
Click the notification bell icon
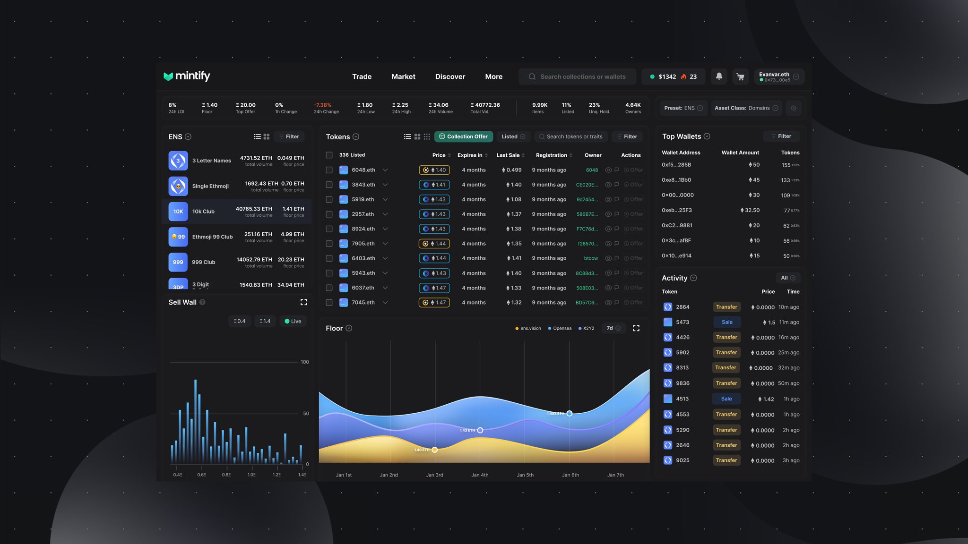click(719, 76)
